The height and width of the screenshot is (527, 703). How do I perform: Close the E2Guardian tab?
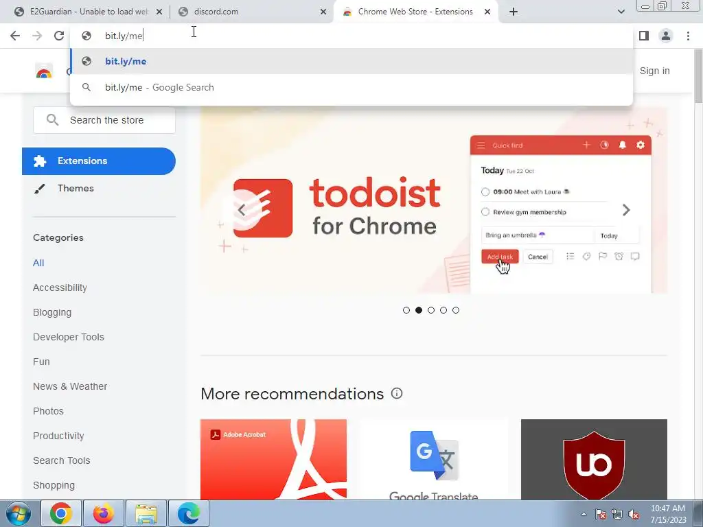(159, 12)
